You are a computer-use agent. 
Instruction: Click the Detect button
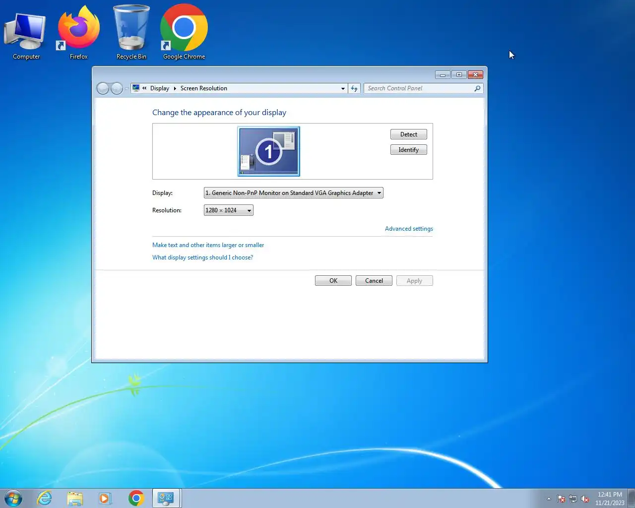coord(408,134)
